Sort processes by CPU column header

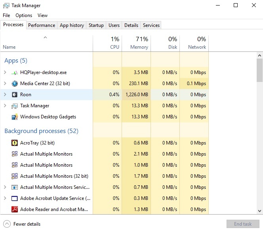pyautogui.click(x=107, y=43)
